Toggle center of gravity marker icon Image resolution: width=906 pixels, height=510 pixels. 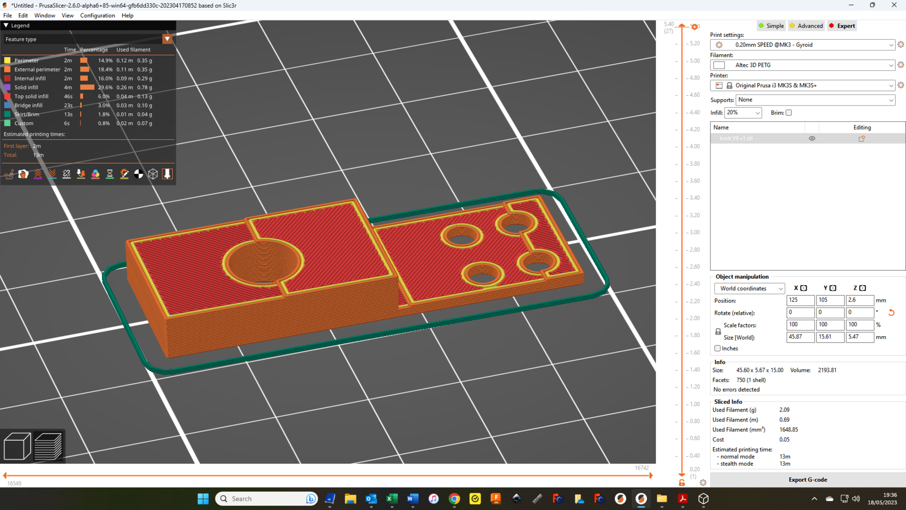click(139, 174)
